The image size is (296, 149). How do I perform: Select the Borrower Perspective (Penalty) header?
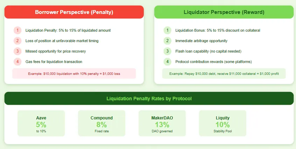[74, 12]
